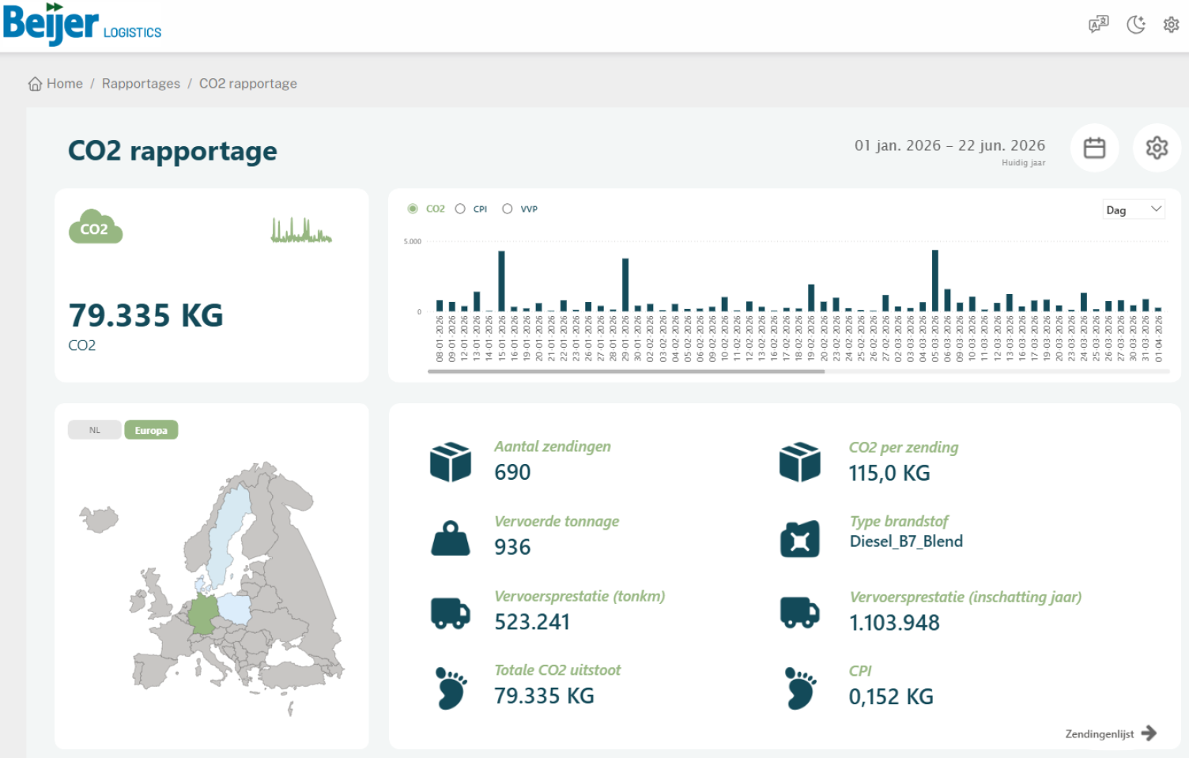The image size is (1189, 758).
Task: Click the tall bar for 15-01-2026
Action: coord(501,281)
